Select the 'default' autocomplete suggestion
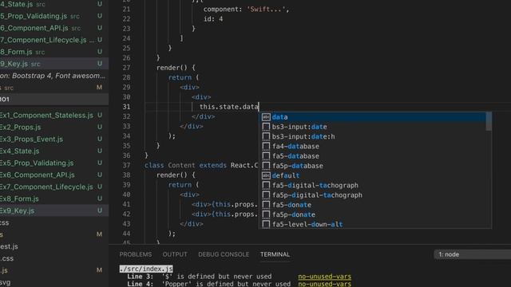This screenshot has width=511, height=287. pos(372,175)
